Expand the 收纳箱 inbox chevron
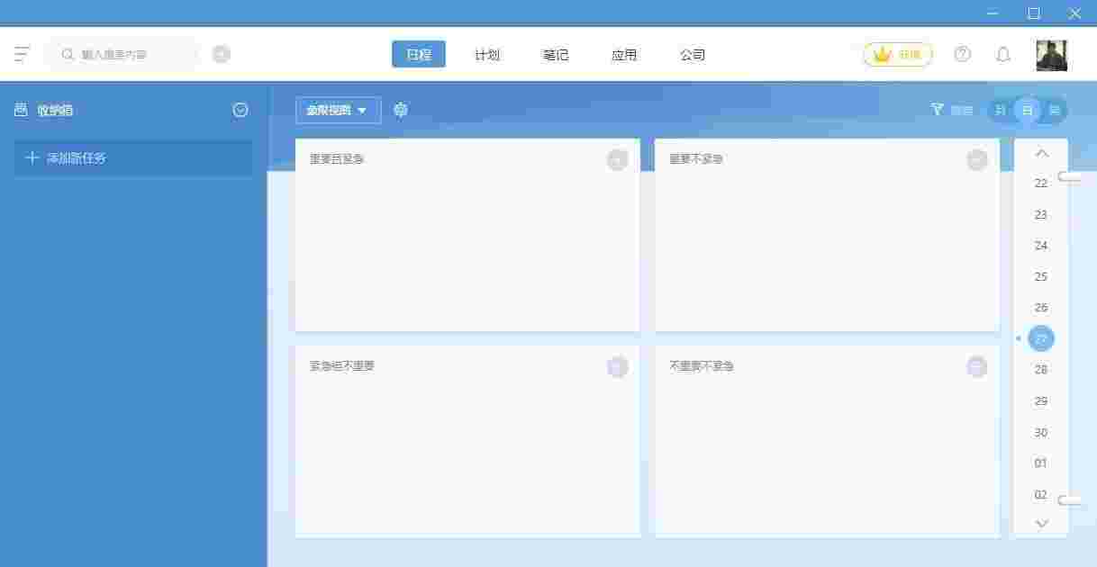The width and height of the screenshot is (1097, 567). click(x=240, y=110)
